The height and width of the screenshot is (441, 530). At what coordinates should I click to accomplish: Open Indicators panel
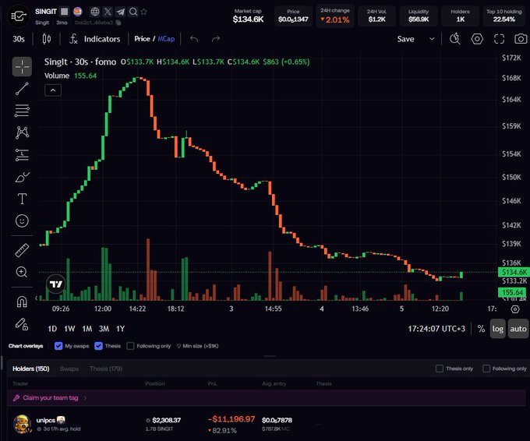coord(95,39)
